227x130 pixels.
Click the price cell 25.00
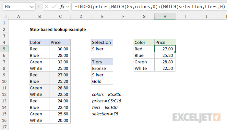click(x=60, y=68)
